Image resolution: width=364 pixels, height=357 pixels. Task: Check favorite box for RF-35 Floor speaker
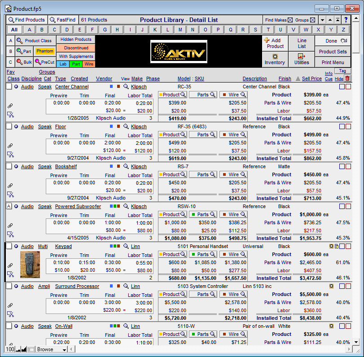tap(9, 126)
